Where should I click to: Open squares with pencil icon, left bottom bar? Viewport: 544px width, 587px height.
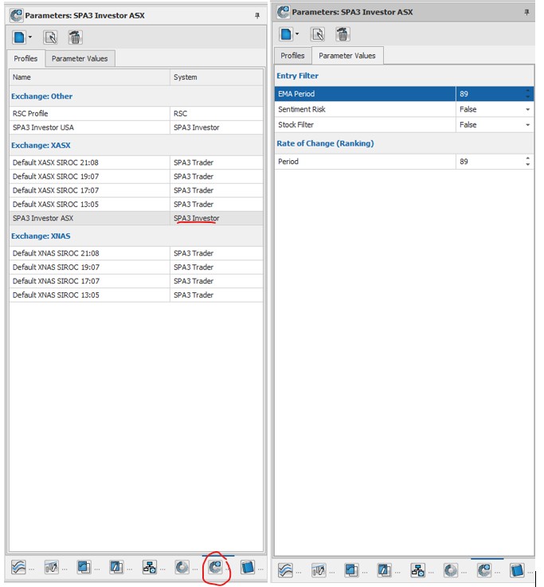[116, 568]
